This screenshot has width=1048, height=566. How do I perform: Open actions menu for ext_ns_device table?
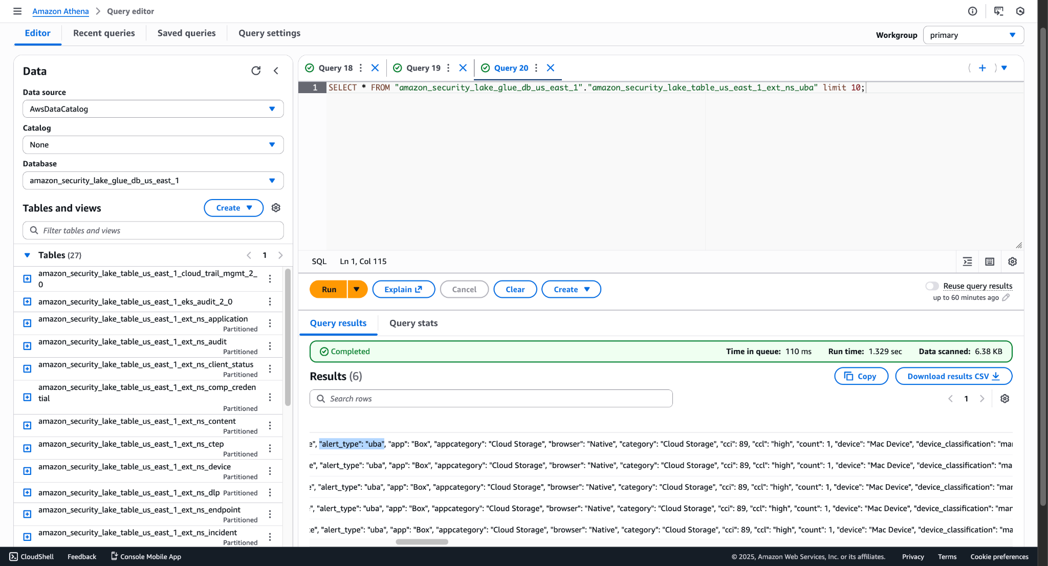(x=270, y=471)
